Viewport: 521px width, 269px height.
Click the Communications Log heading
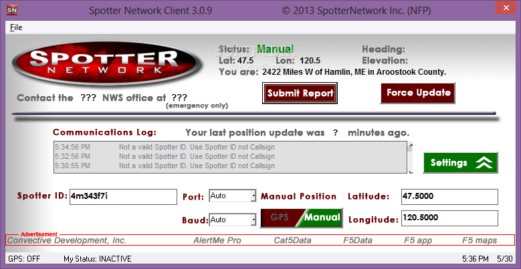104,132
